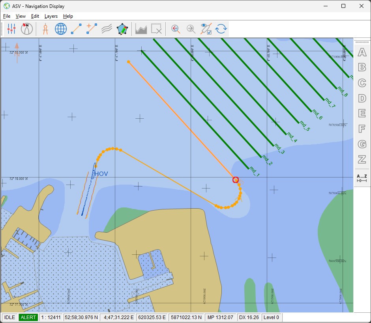Click the green ALERT status indicator

tap(28, 317)
